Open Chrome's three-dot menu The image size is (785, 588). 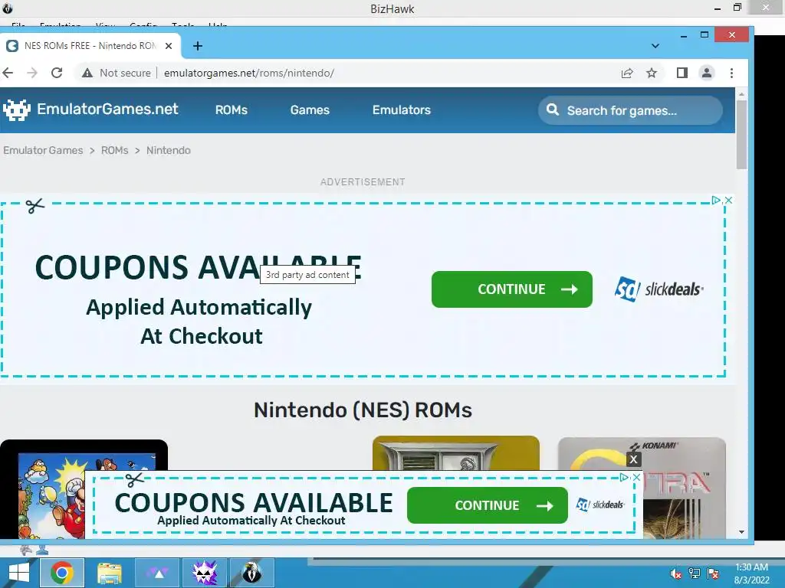[x=731, y=73]
